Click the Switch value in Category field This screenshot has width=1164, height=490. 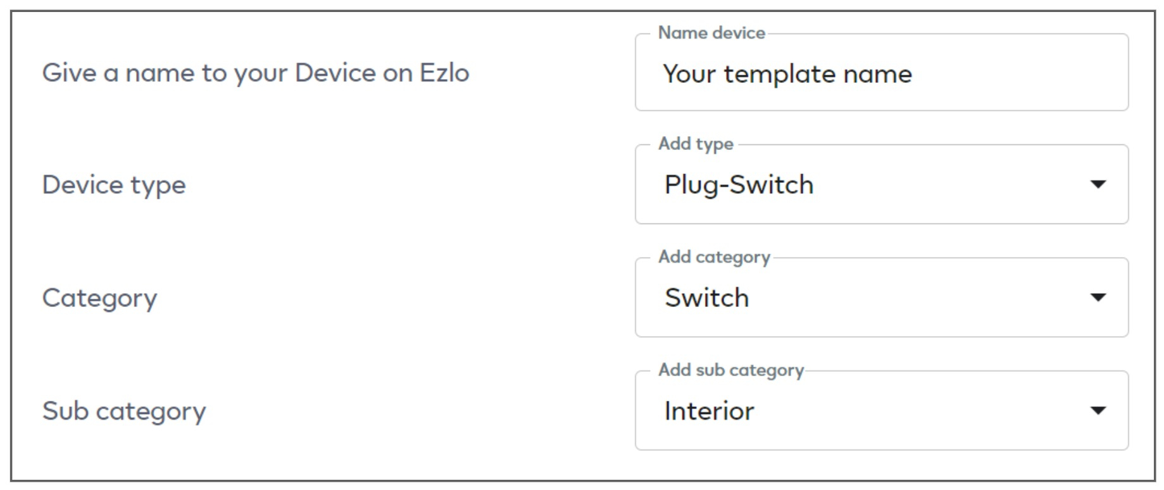pos(705,298)
